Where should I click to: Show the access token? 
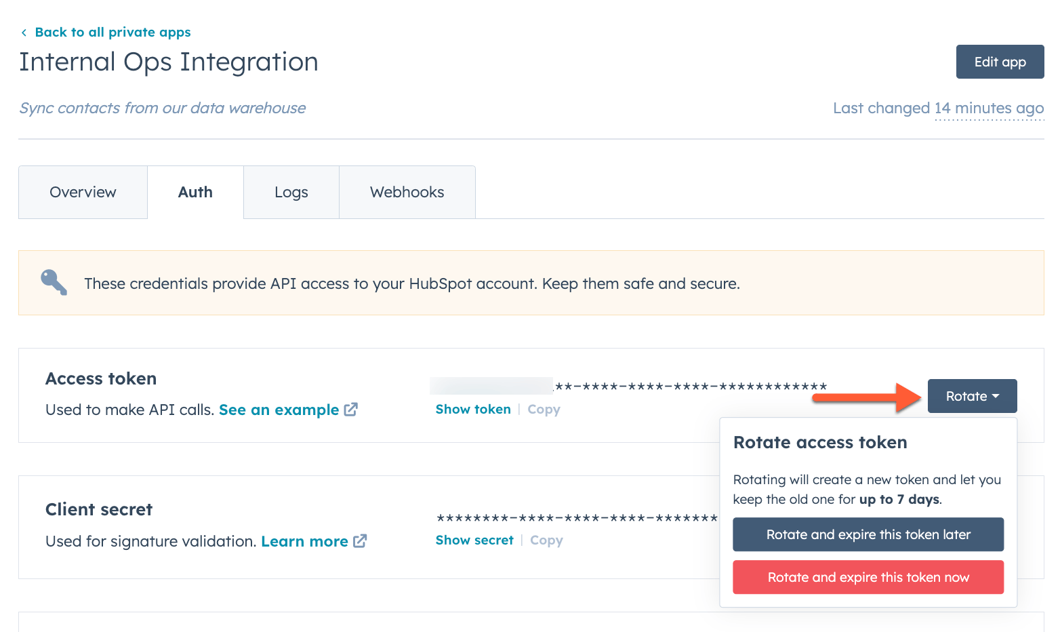[x=473, y=409]
